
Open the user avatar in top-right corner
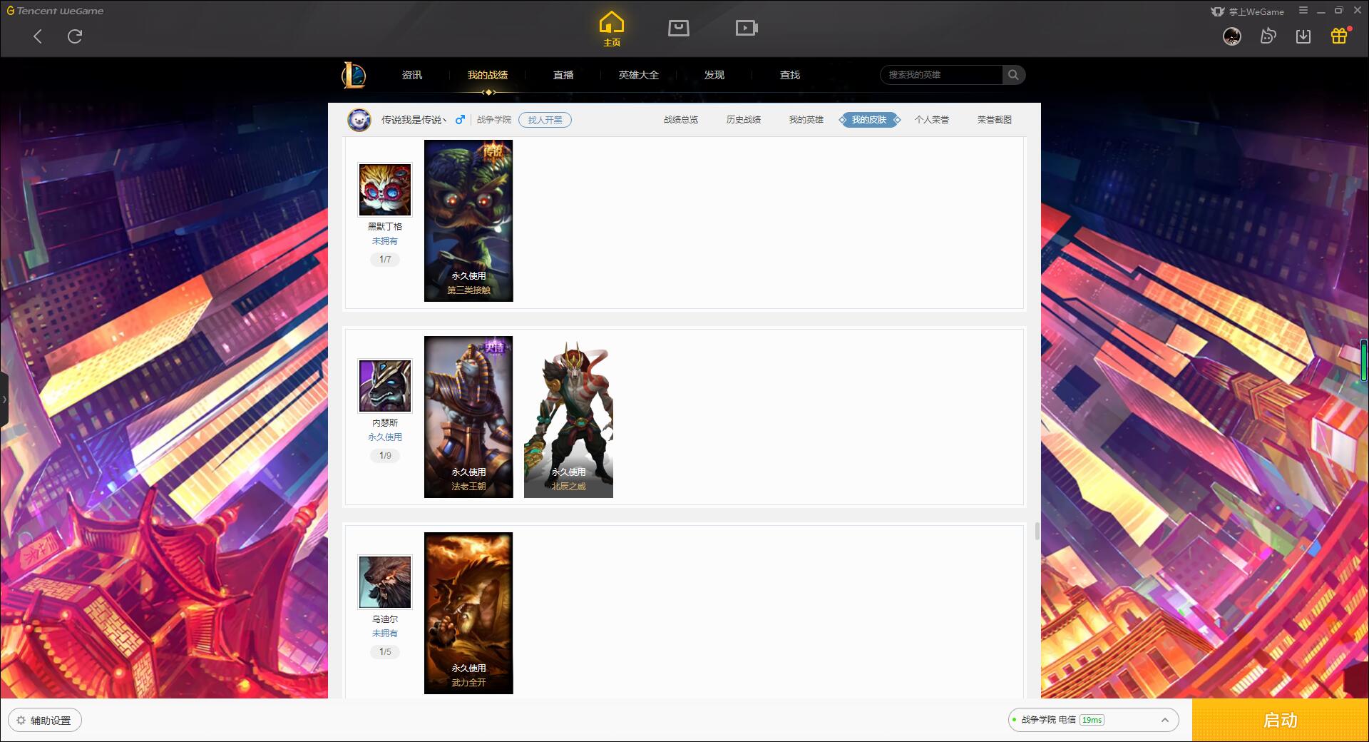pos(1232,36)
